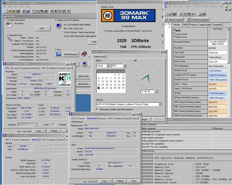Select day 26 in the calendar

102,88
